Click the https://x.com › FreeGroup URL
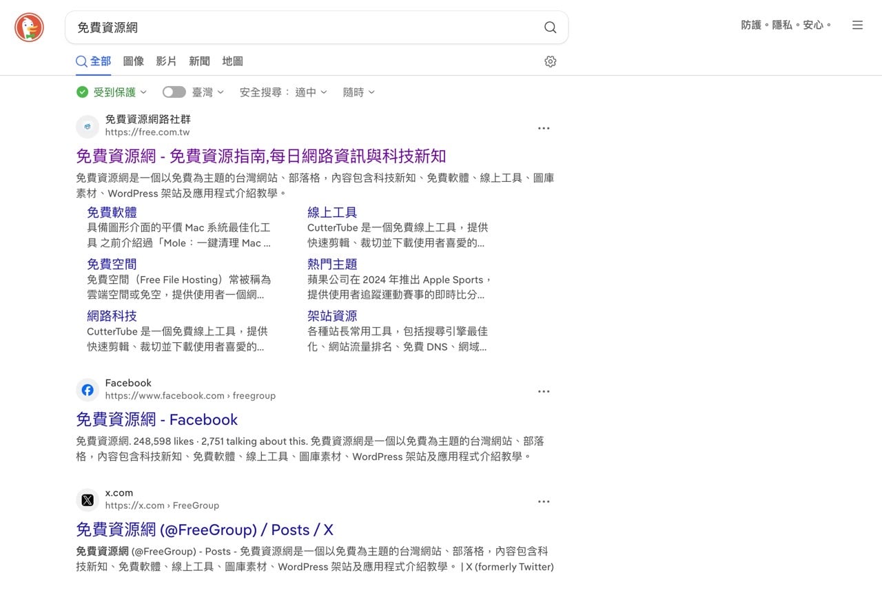Screen dimensions: 882x595 [162, 505]
